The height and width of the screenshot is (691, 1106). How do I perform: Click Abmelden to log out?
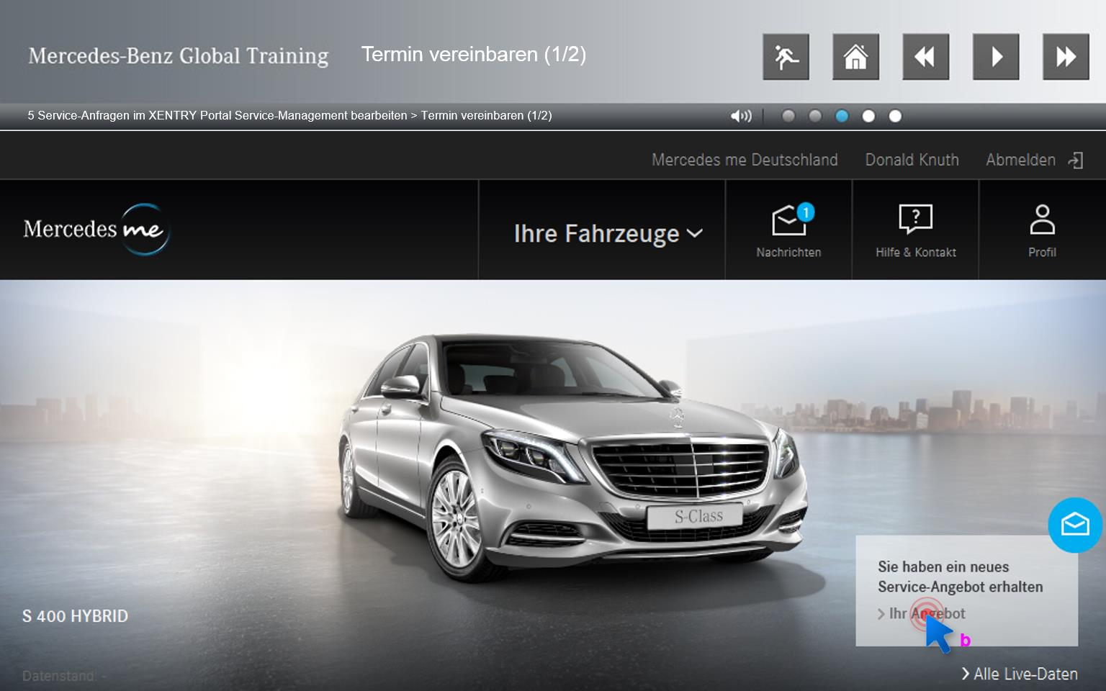tap(1020, 160)
